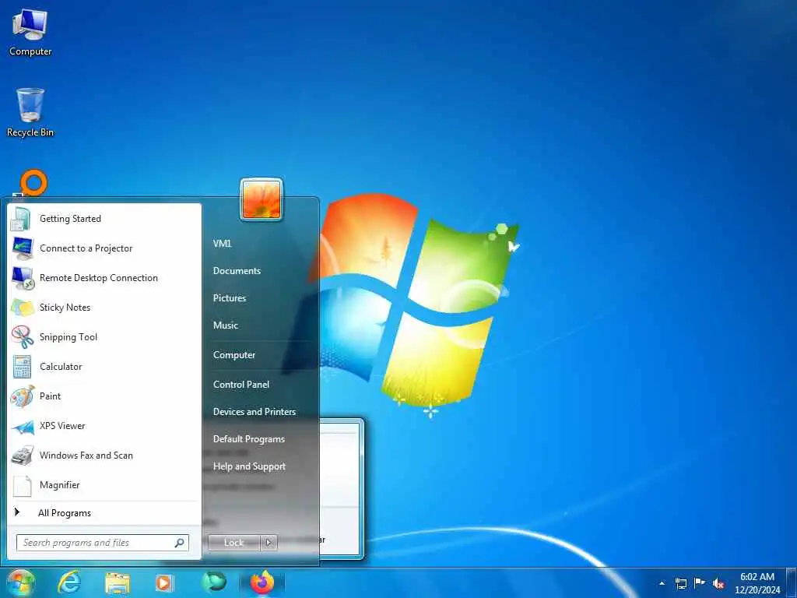This screenshot has height=598, width=797.
Task: Open the Getting Started icon
Action: tap(22, 219)
